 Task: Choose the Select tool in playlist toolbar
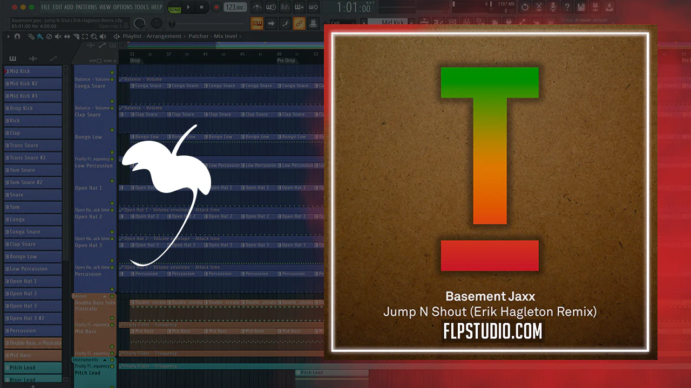[x=85, y=37]
